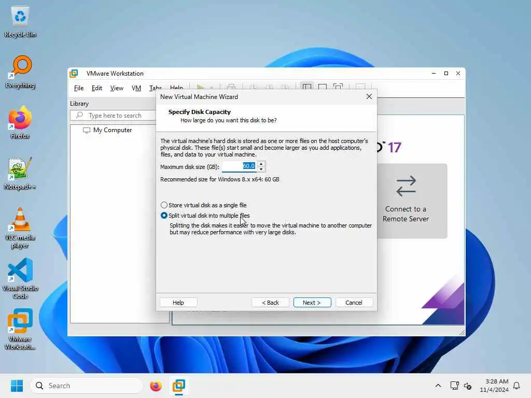Image resolution: width=531 pixels, height=398 pixels.
Task: Open the Edit menu
Action: [96, 88]
